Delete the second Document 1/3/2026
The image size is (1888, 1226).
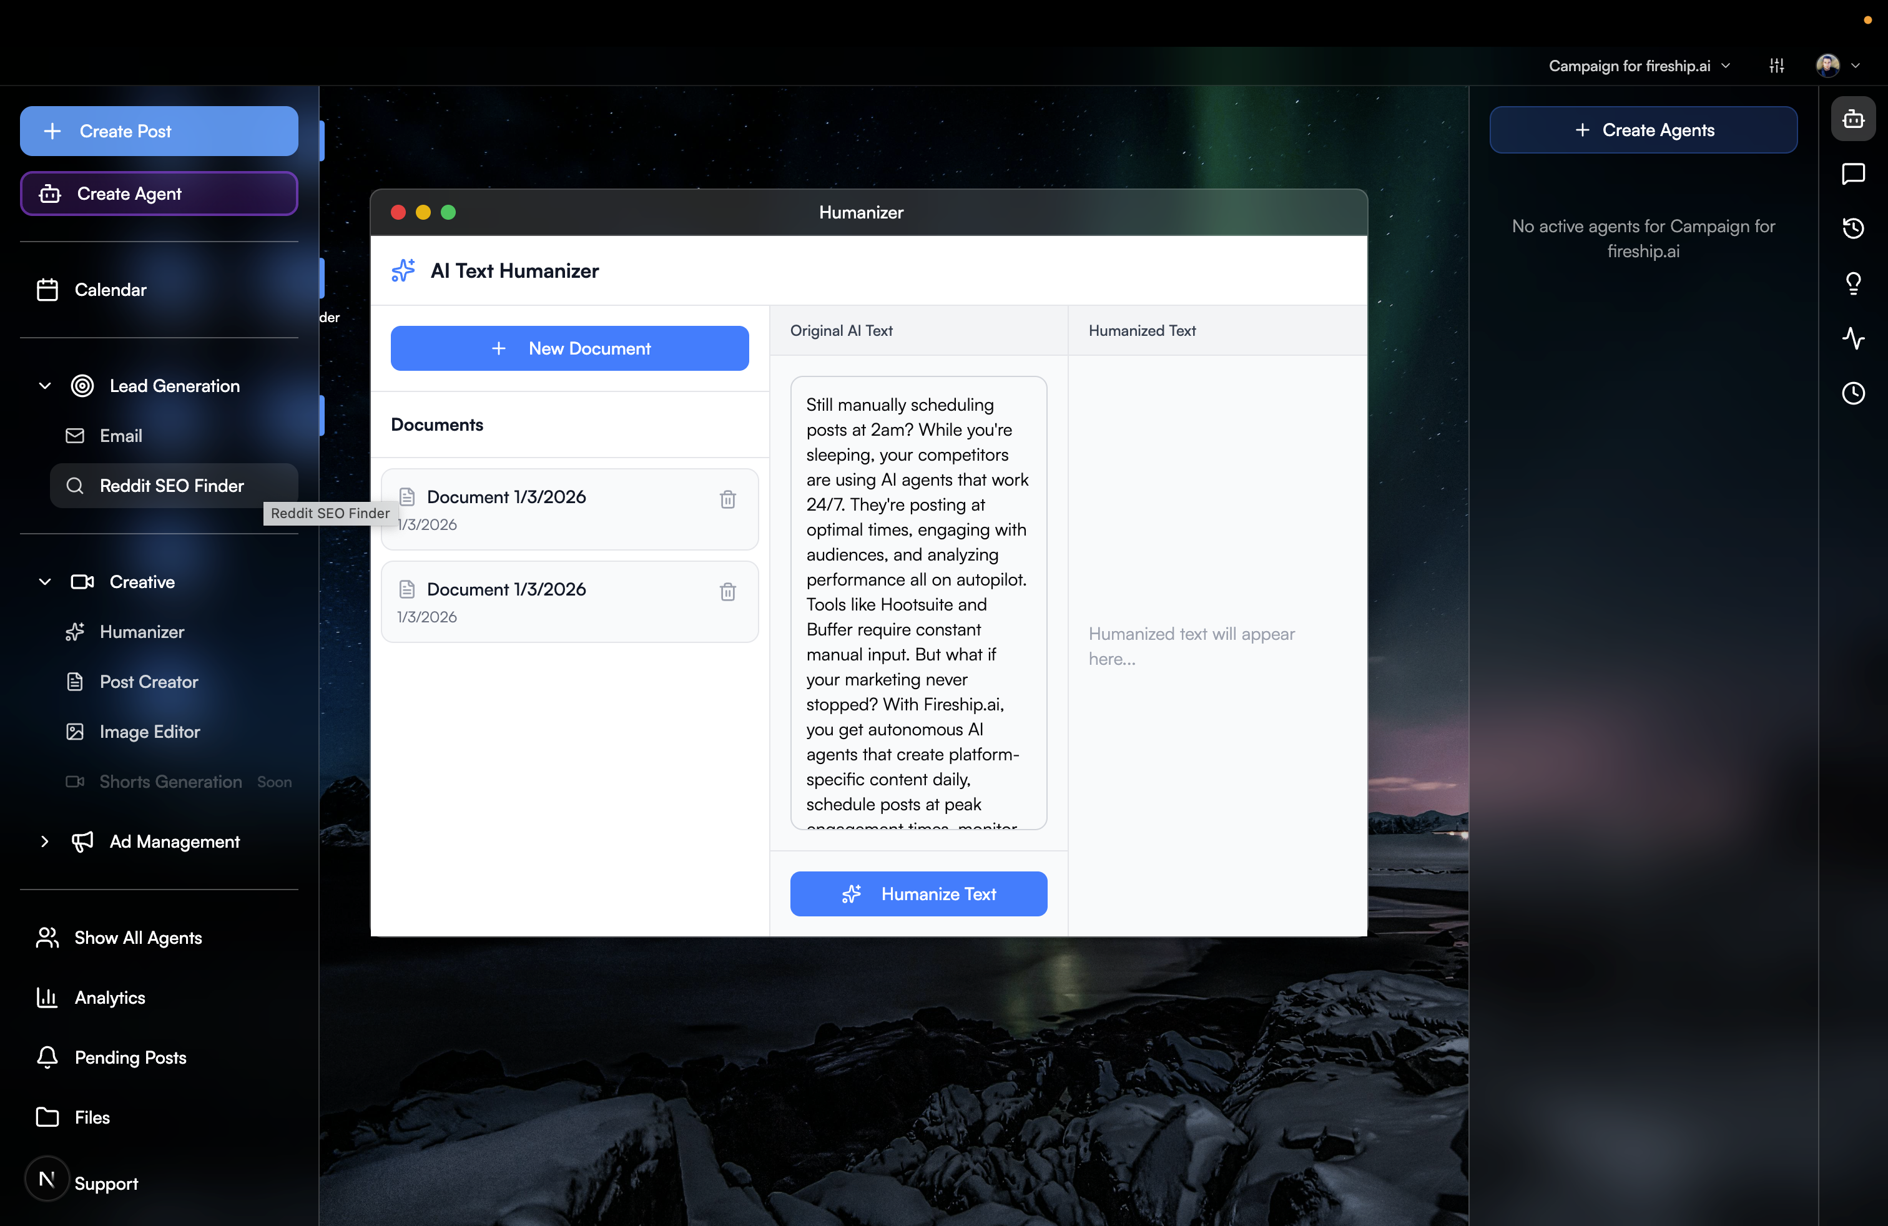point(727,592)
